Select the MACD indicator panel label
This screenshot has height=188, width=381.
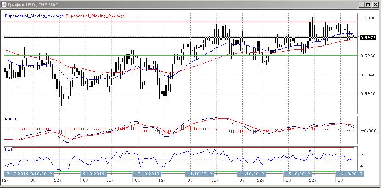coord(11,119)
